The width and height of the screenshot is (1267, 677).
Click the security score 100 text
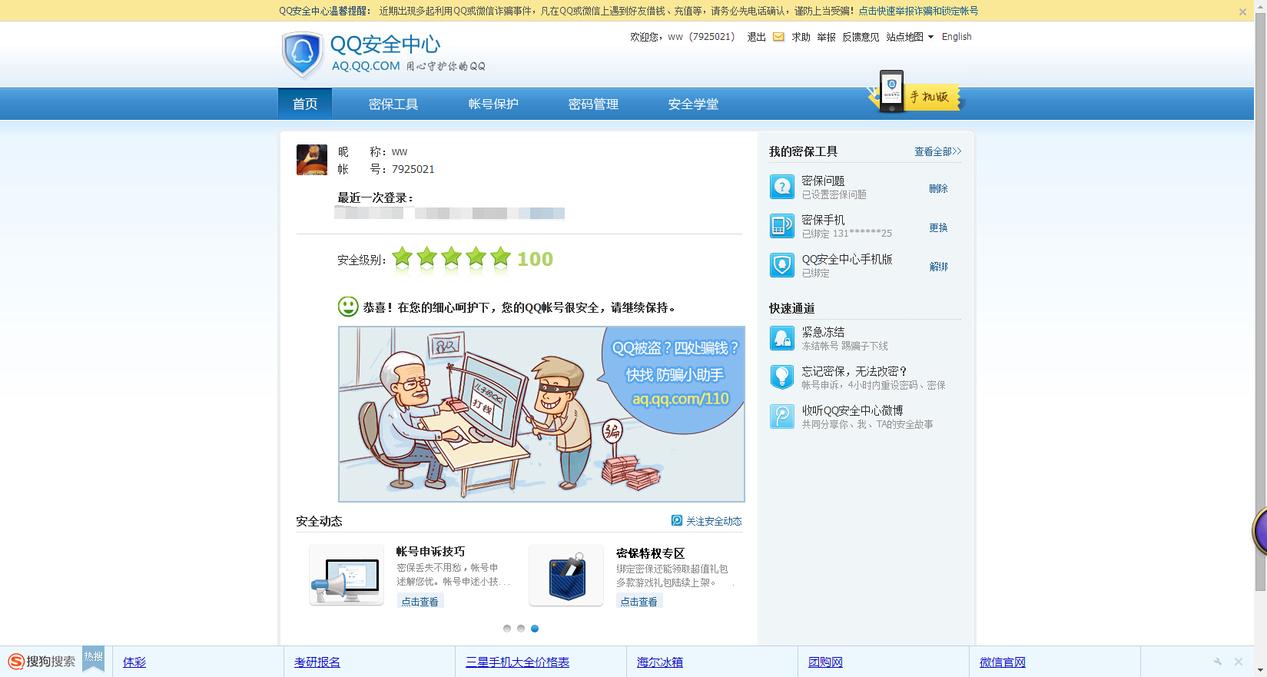click(x=535, y=259)
